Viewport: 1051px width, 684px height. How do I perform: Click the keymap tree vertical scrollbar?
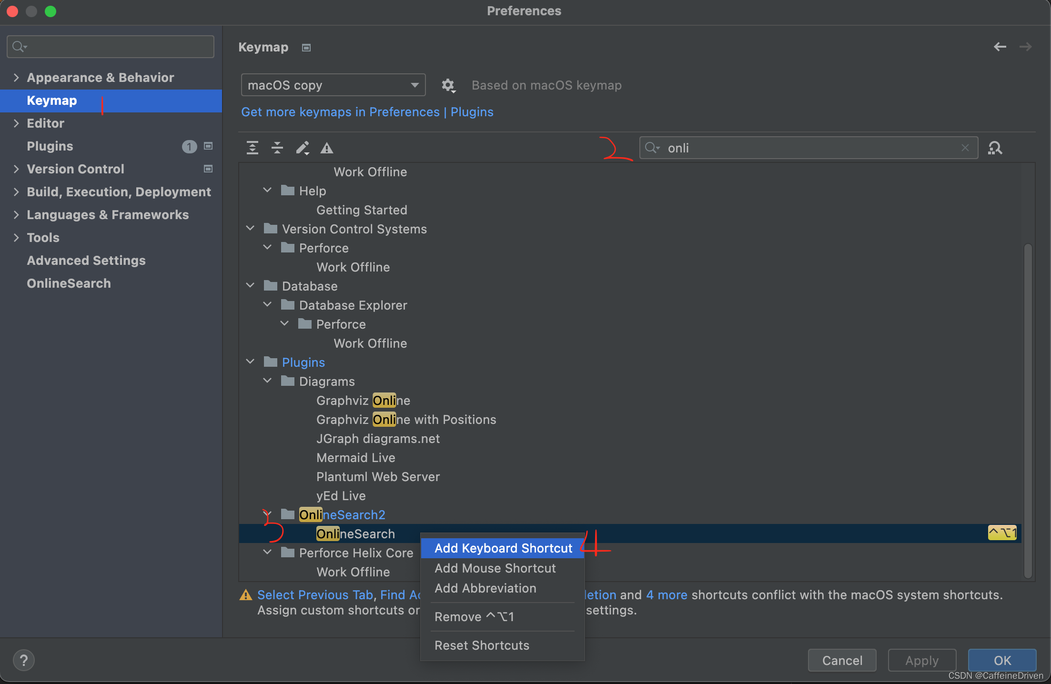pyautogui.click(x=1028, y=411)
